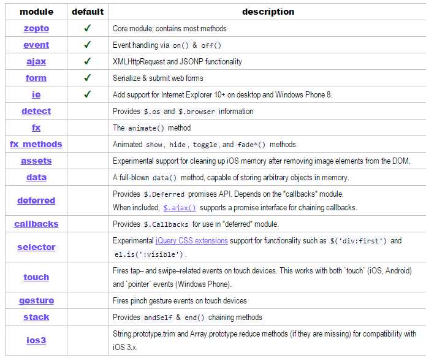
Task: Open the ie module link
Action: coord(36,94)
